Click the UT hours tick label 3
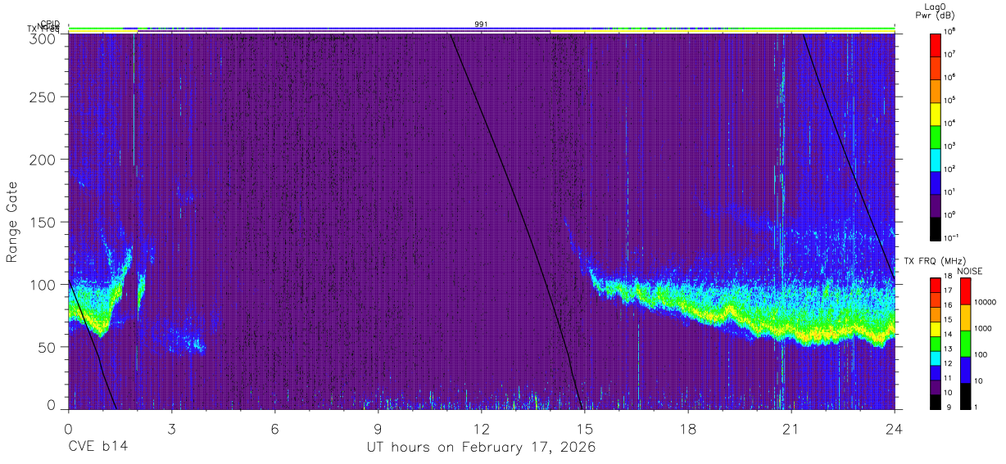Screen dimensions: 1006x464 pyautogui.click(x=171, y=428)
